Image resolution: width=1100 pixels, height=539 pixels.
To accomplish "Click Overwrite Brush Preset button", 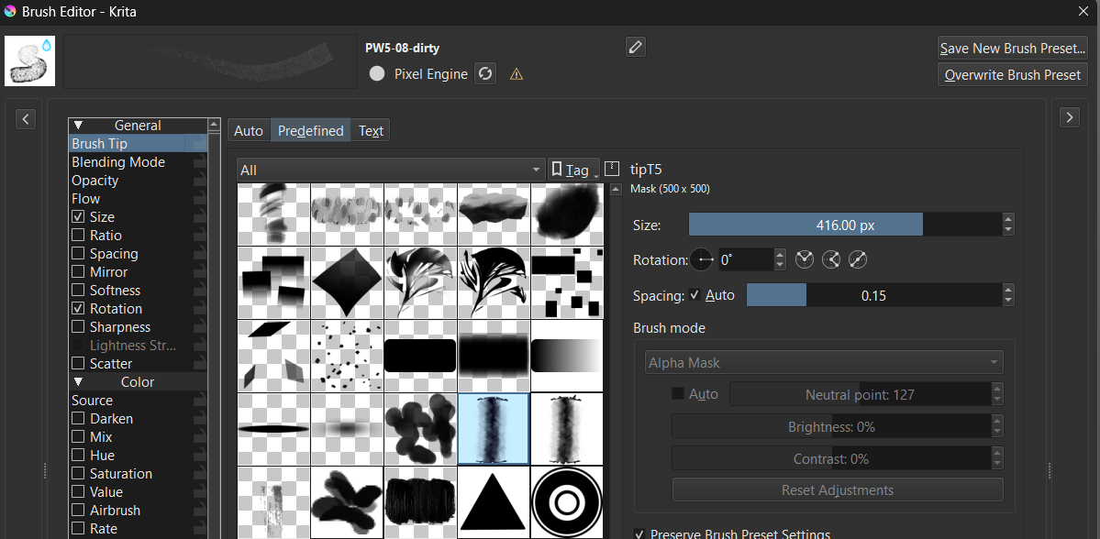I will [x=1013, y=75].
